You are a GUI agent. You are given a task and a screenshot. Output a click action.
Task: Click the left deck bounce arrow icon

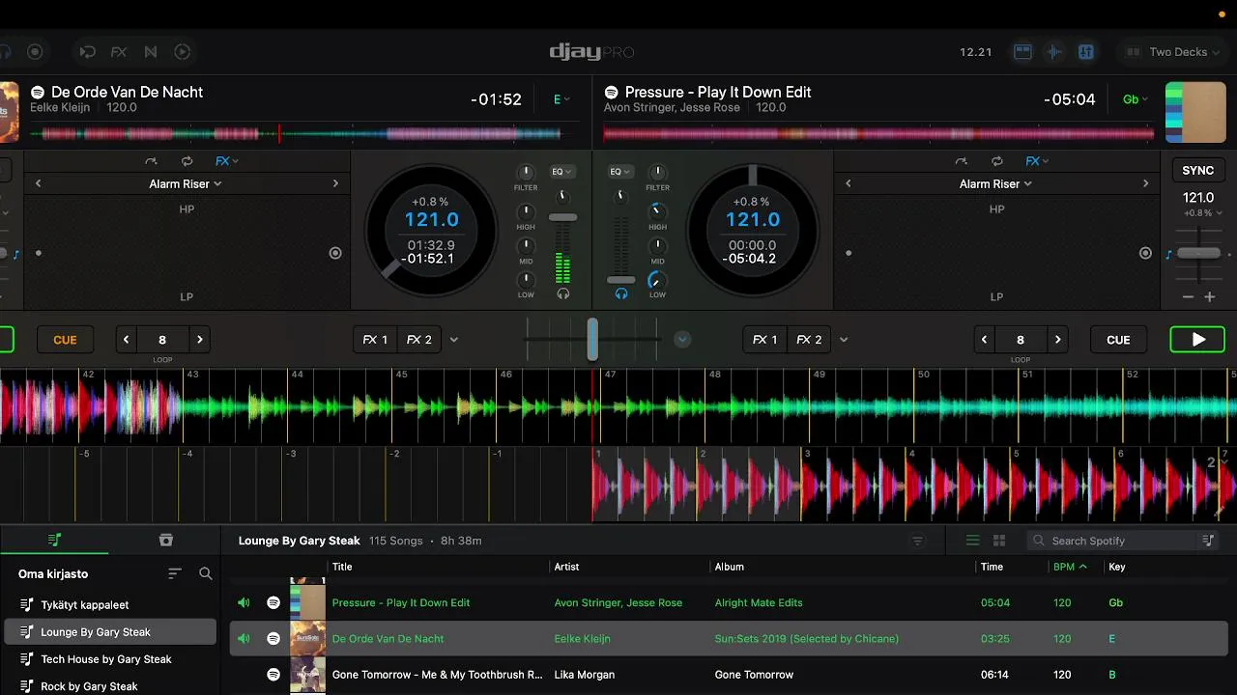click(151, 161)
